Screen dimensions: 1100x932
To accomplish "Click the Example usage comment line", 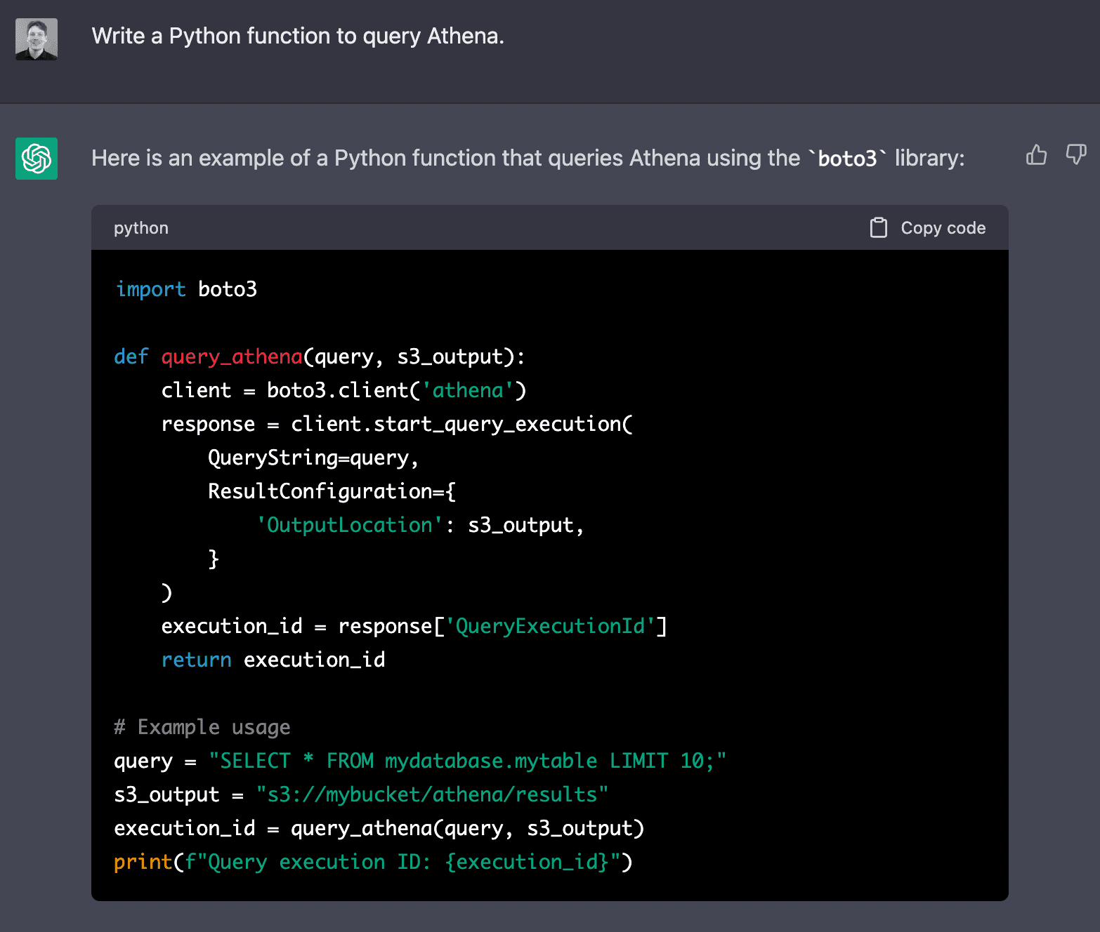I will (202, 727).
